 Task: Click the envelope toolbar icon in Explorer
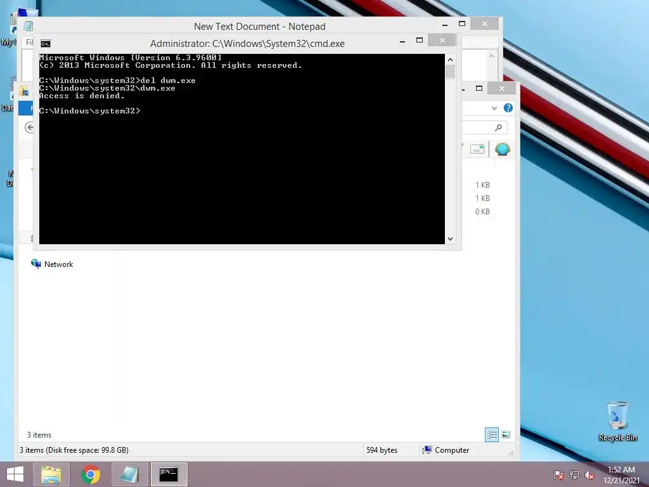477,149
